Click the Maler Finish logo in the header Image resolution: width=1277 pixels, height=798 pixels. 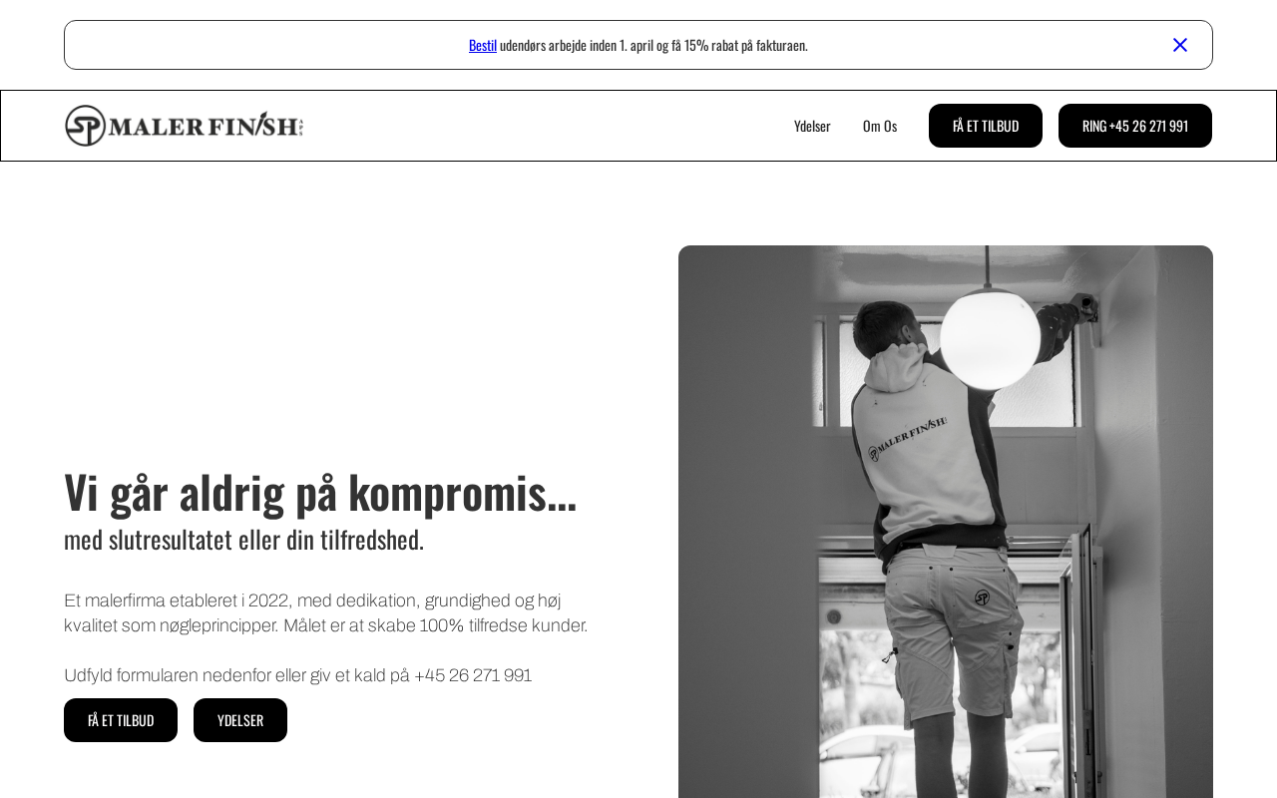185,126
